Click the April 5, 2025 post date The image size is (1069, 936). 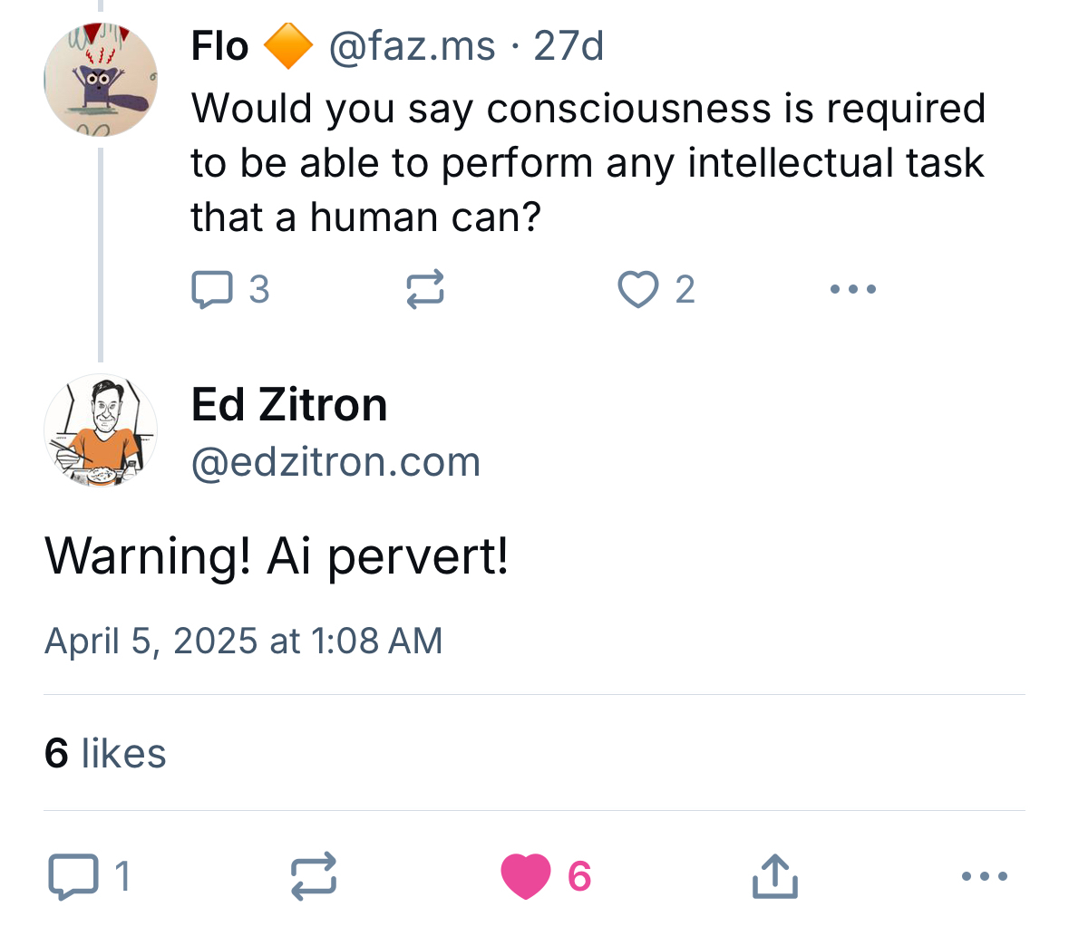click(243, 641)
